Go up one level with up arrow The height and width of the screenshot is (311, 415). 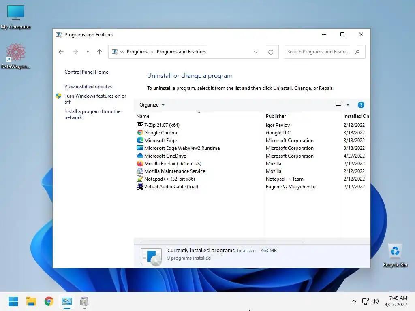click(100, 52)
